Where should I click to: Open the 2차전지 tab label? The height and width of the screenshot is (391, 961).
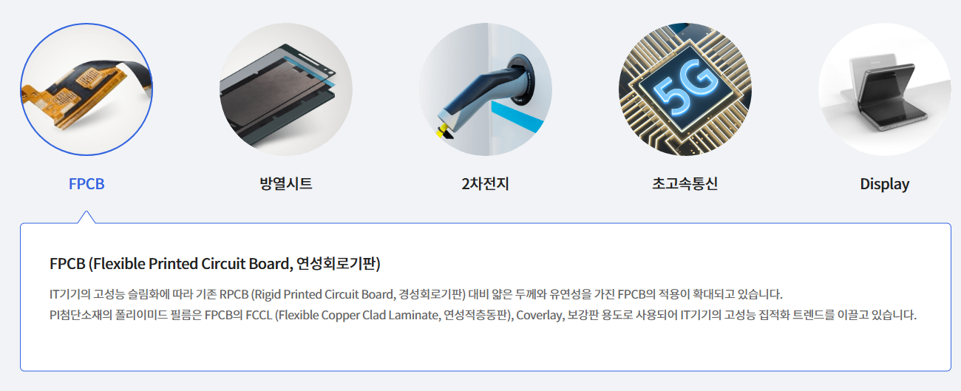coord(485,184)
